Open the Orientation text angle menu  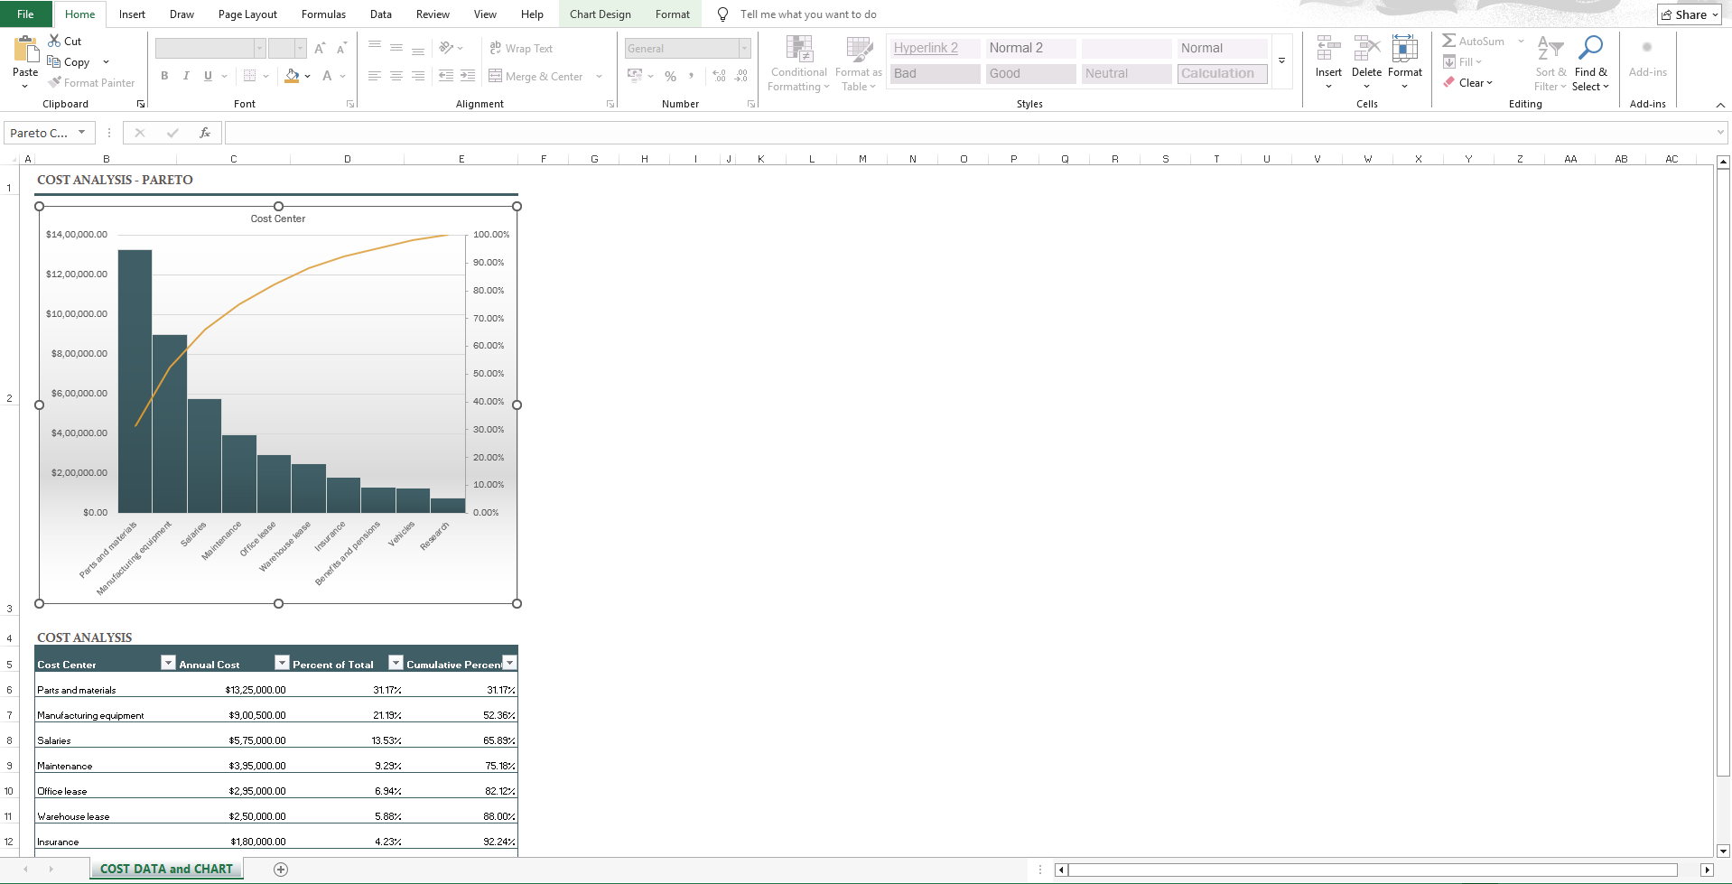click(x=451, y=48)
